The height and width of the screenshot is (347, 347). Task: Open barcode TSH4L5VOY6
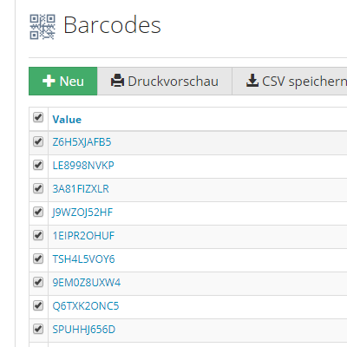(x=83, y=259)
